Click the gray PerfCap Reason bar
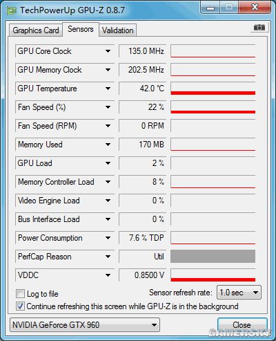The image size is (276, 341). pyautogui.click(x=213, y=257)
